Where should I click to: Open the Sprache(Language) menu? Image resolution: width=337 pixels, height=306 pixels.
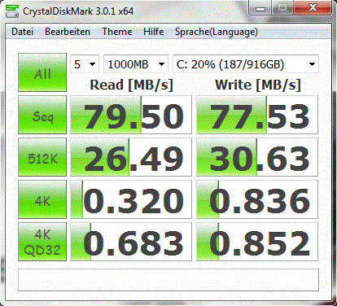coord(217,32)
